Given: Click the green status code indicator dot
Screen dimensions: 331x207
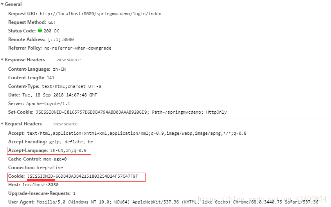Looking at the screenshot, I should (x=40, y=30).
